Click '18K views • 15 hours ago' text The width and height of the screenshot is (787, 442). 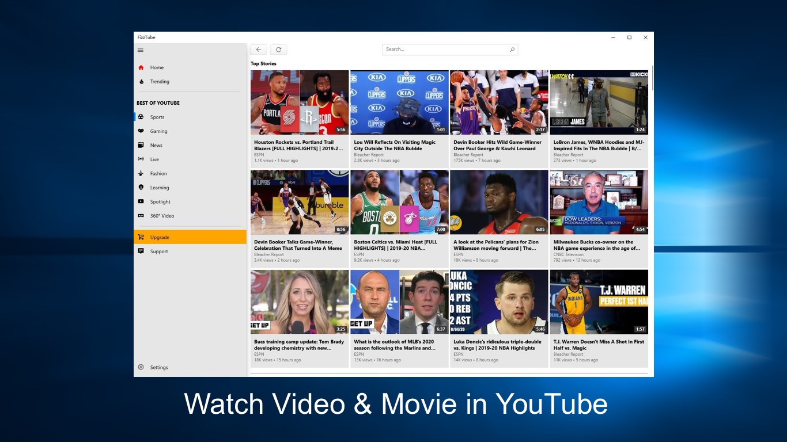278,360
